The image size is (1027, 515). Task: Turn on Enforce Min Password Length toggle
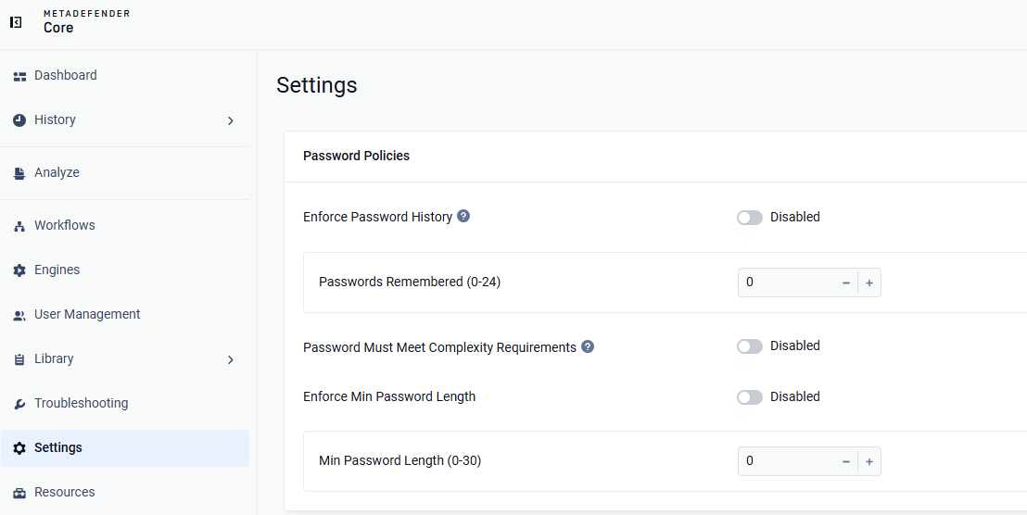[x=750, y=397]
